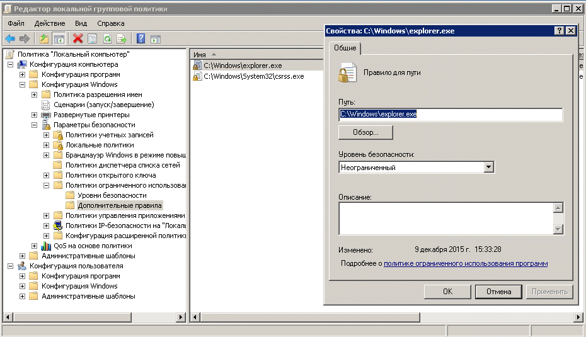Click the 'Уровни безопасности' folder icon

click(x=70, y=195)
